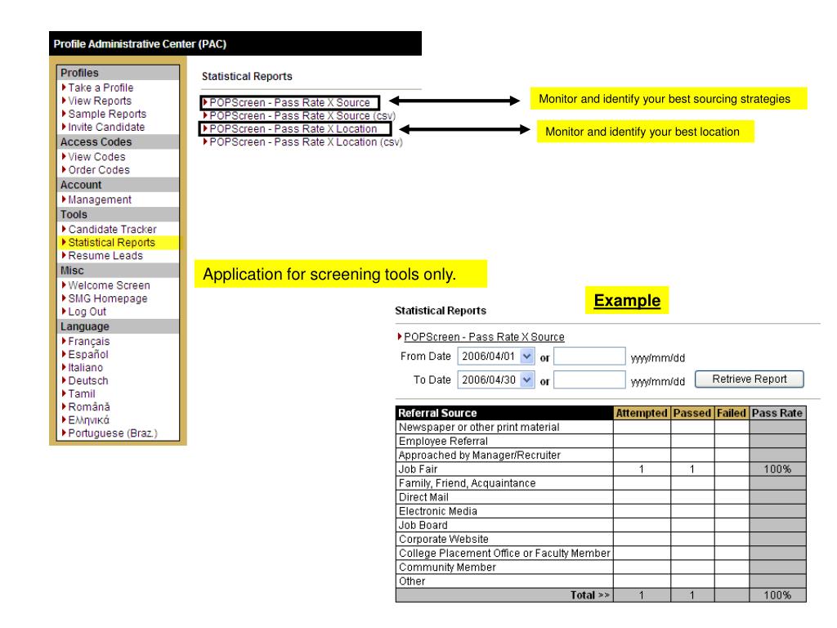Switch language to Portuguese (Braz.)
Screen dimensions: 837x628
(x=113, y=433)
